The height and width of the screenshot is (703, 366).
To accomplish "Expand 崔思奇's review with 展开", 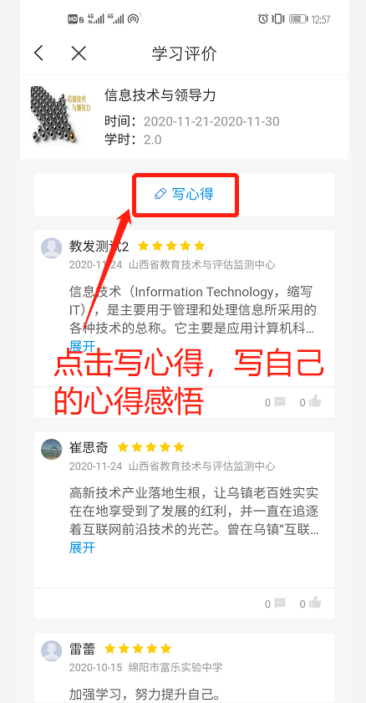I will tap(82, 548).
